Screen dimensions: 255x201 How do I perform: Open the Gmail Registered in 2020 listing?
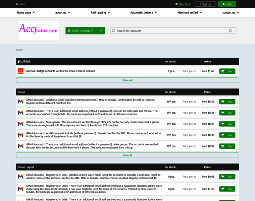pos(94,189)
